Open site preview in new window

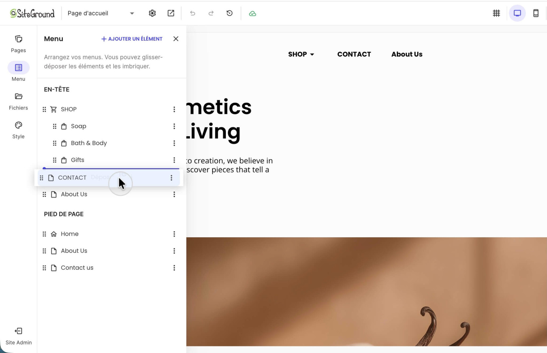point(171,13)
